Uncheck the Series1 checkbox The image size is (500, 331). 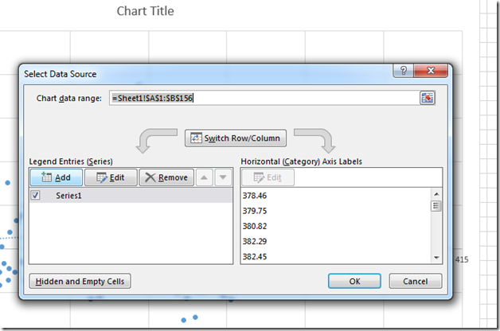(x=35, y=195)
